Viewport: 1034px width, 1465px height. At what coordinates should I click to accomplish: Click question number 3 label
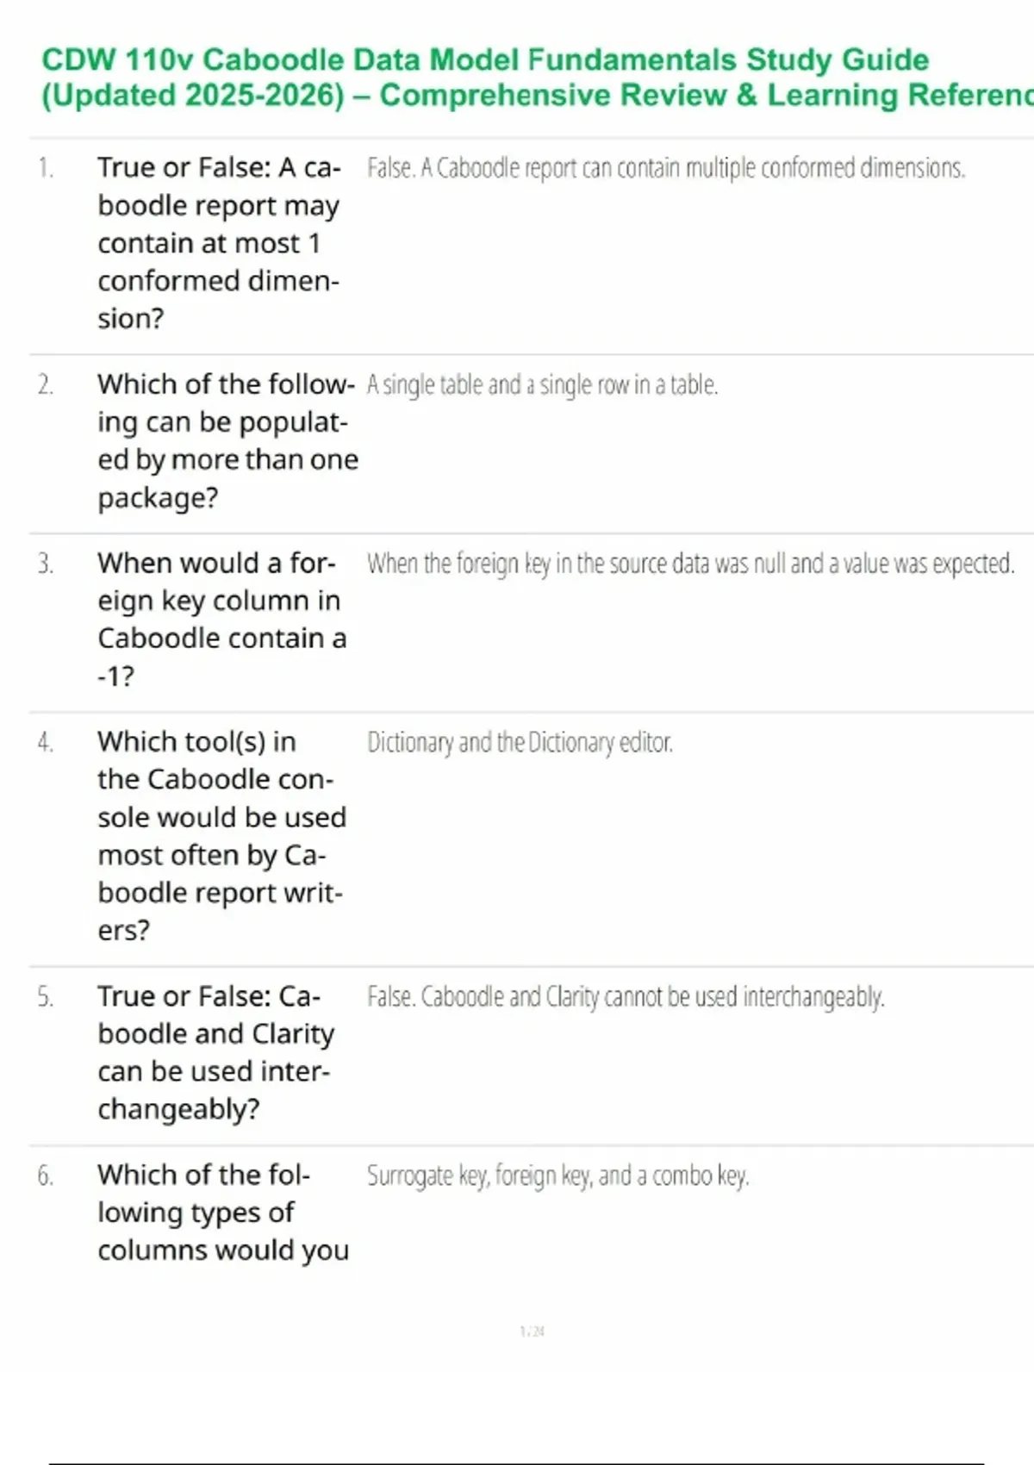click(46, 564)
